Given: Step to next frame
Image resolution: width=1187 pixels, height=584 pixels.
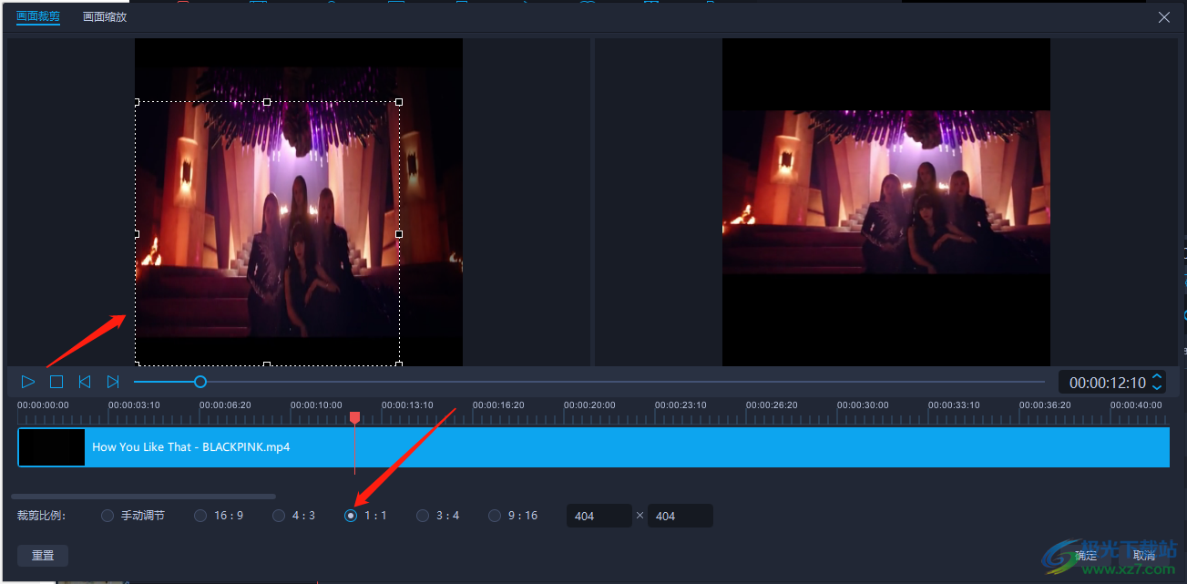Looking at the screenshot, I should click(113, 382).
